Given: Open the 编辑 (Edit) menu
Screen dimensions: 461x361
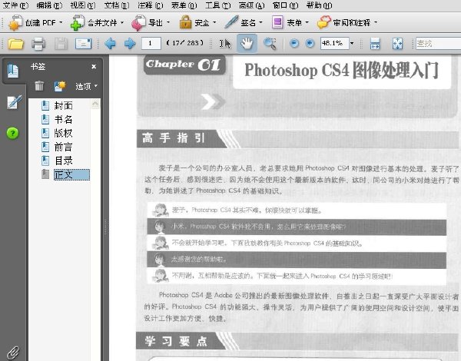Looking at the screenshot, I should point(49,5).
